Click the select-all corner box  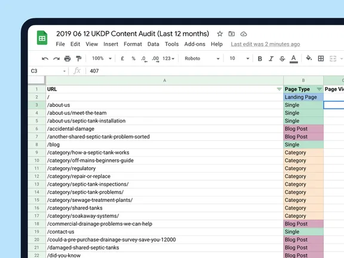(x=36, y=80)
